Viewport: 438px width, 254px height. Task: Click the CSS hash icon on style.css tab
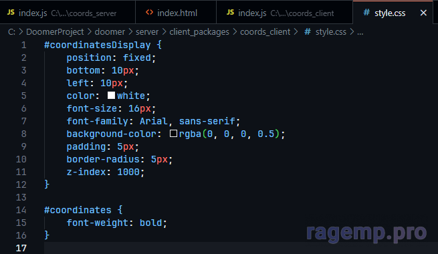366,12
